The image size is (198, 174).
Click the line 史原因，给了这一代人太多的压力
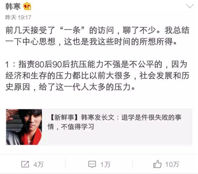point(70,87)
